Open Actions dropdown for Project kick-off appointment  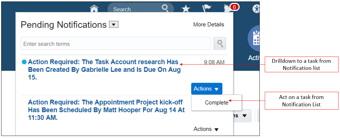tap(206, 129)
